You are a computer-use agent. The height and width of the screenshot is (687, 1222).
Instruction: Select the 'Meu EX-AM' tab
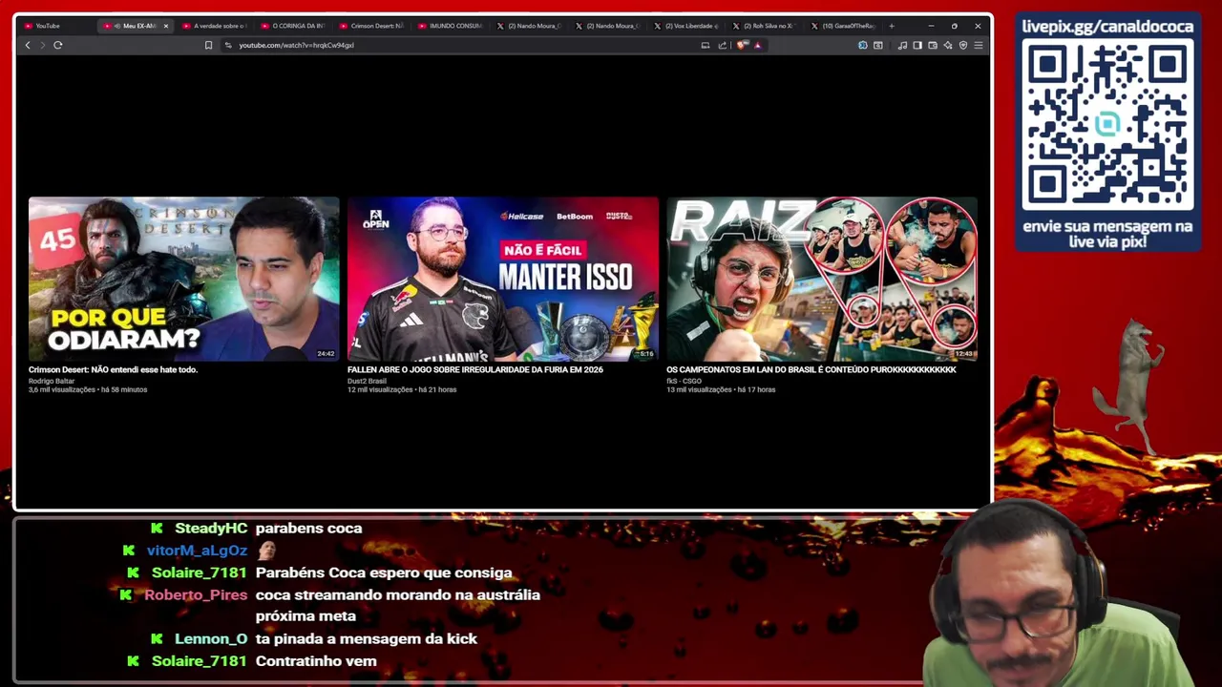pyautogui.click(x=134, y=26)
